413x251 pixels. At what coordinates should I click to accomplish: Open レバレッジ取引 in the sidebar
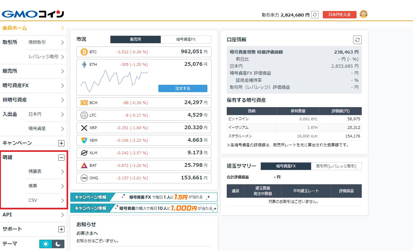pos(46,57)
